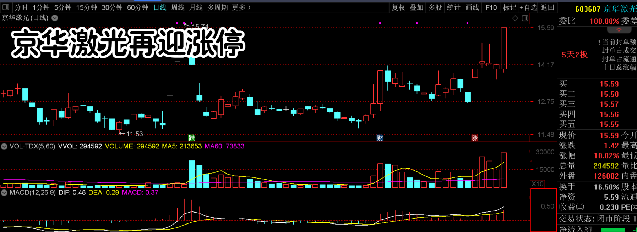Image resolution: width=637 pixels, height=232 pixels.
Task: Click the 委比 100.00% value
Action: coord(604,21)
